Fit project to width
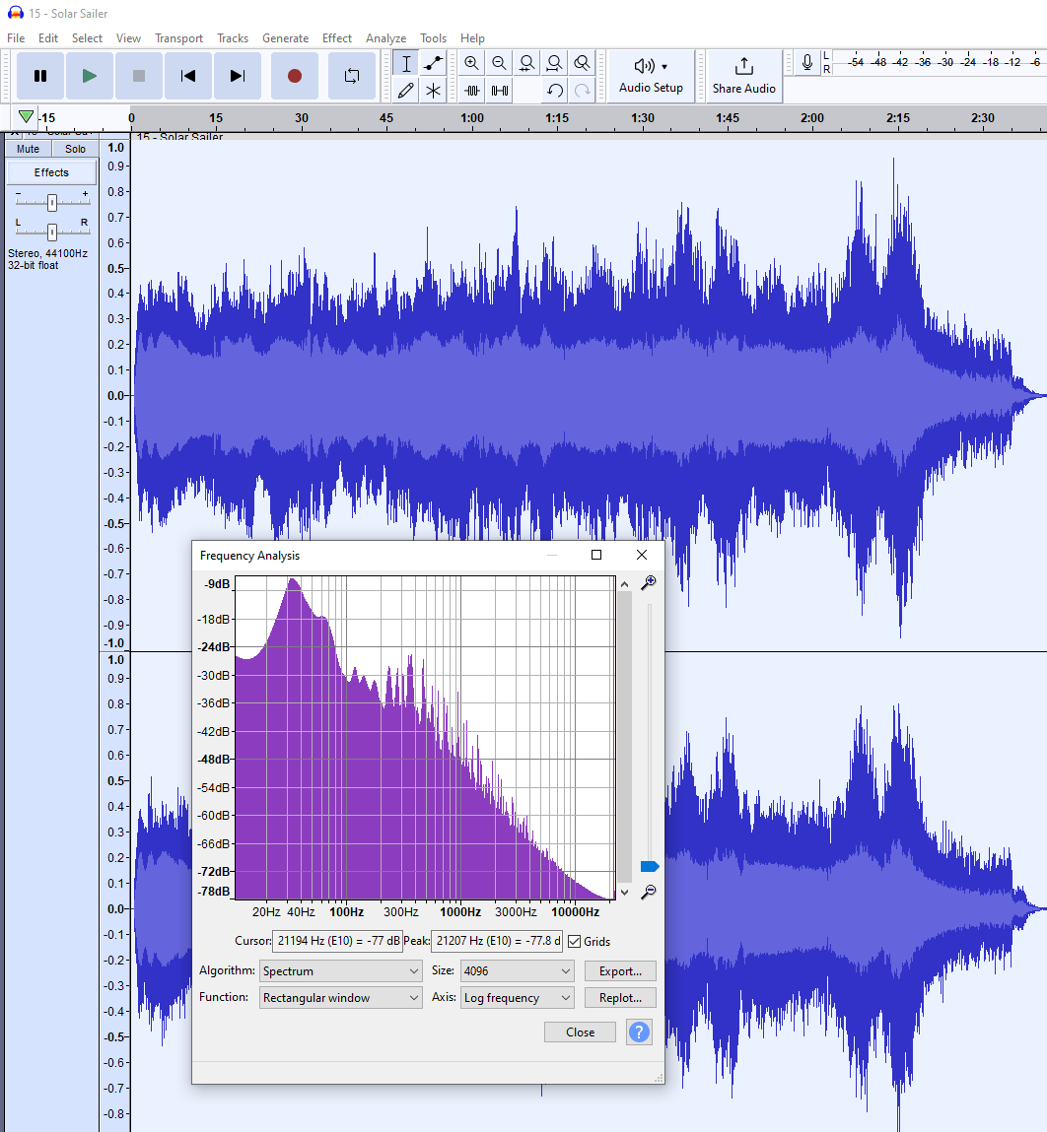Screen dimensions: 1047x1132 554,63
